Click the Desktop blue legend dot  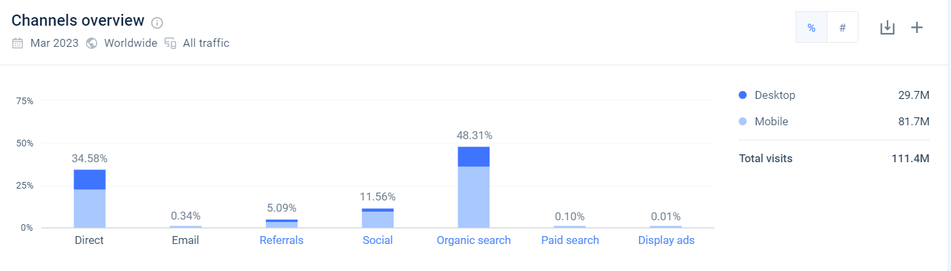[743, 95]
